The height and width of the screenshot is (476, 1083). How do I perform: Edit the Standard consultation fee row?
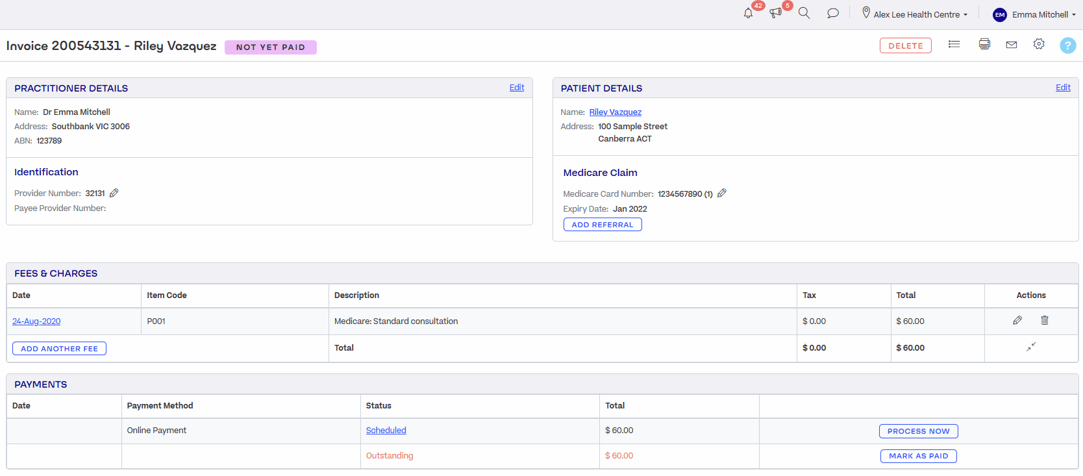(x=1017, y=320)
